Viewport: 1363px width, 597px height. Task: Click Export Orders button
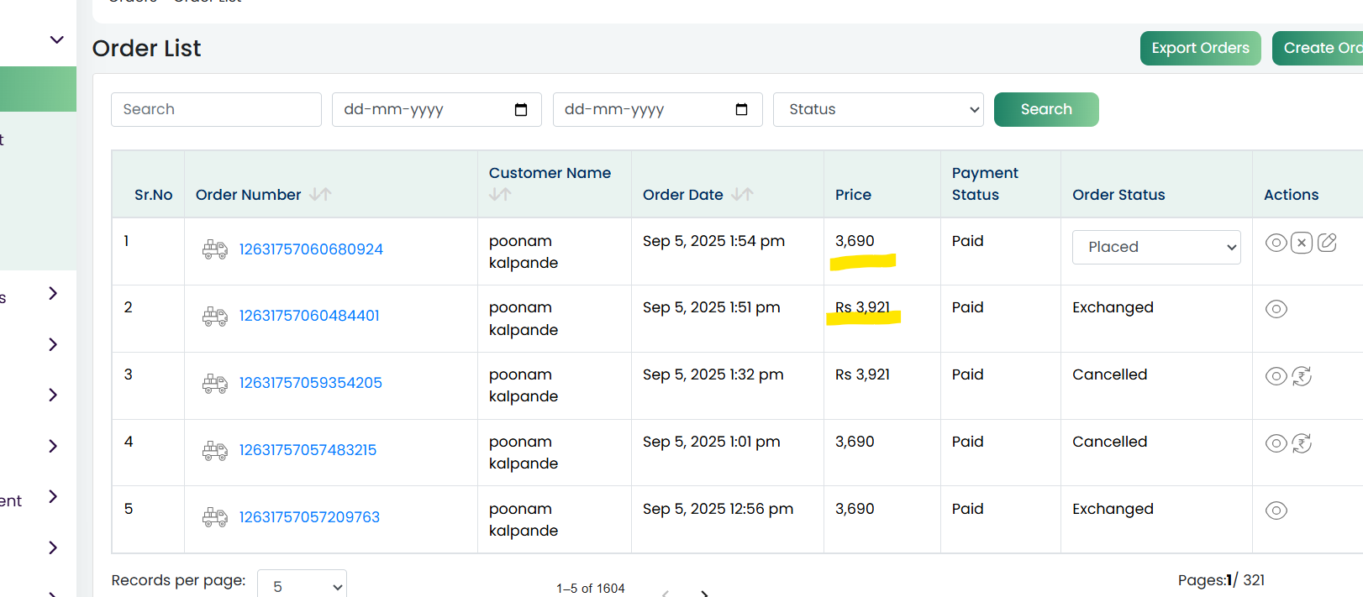pyautogui.click(x=1200, y=48)
